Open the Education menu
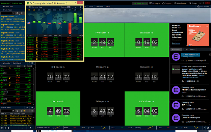 [100, 6]
